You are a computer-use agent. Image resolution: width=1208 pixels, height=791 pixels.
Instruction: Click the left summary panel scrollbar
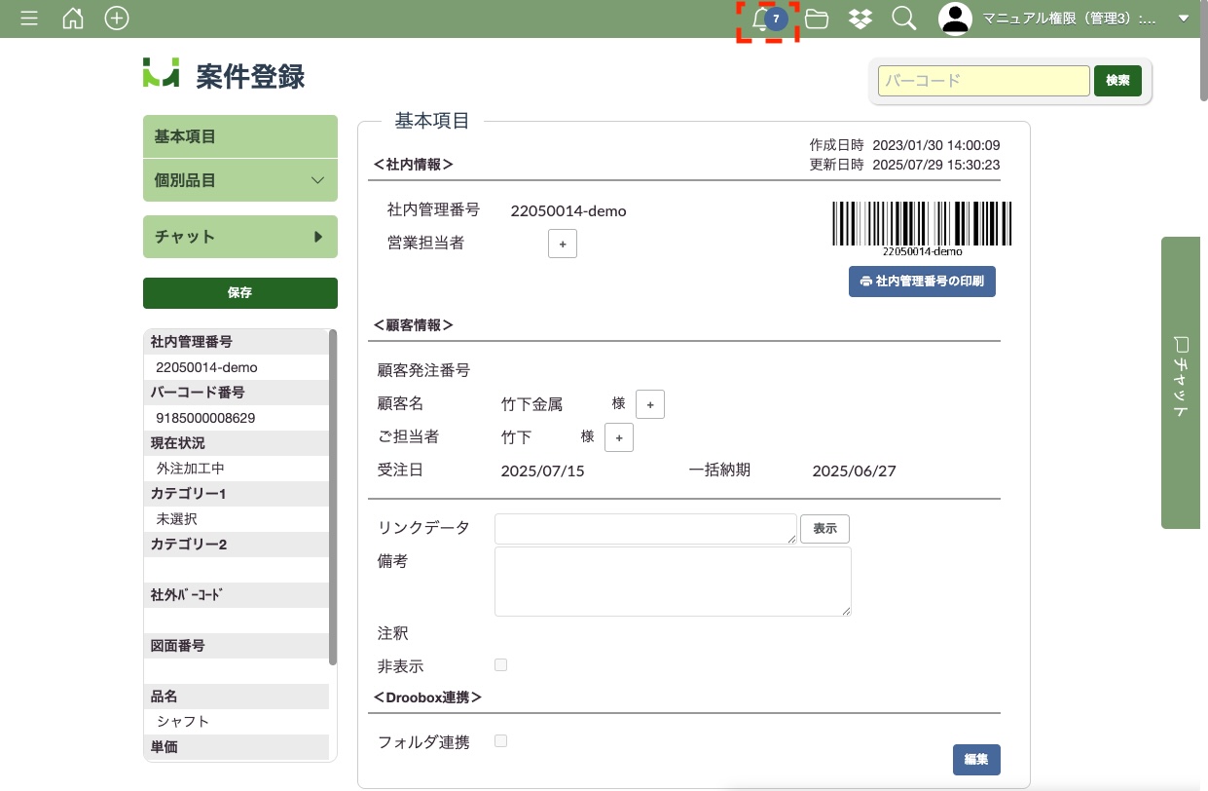(333, 497)
